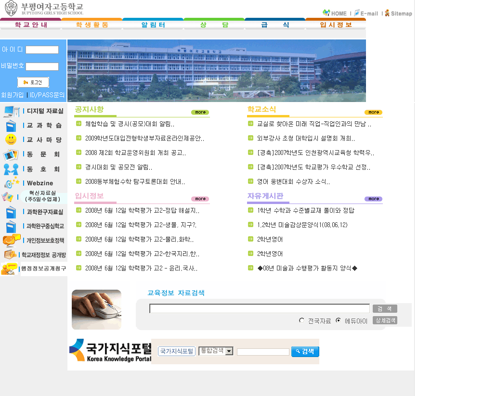
Task: Click the 교사마당 smiley face icon
Action: (11, 140)
